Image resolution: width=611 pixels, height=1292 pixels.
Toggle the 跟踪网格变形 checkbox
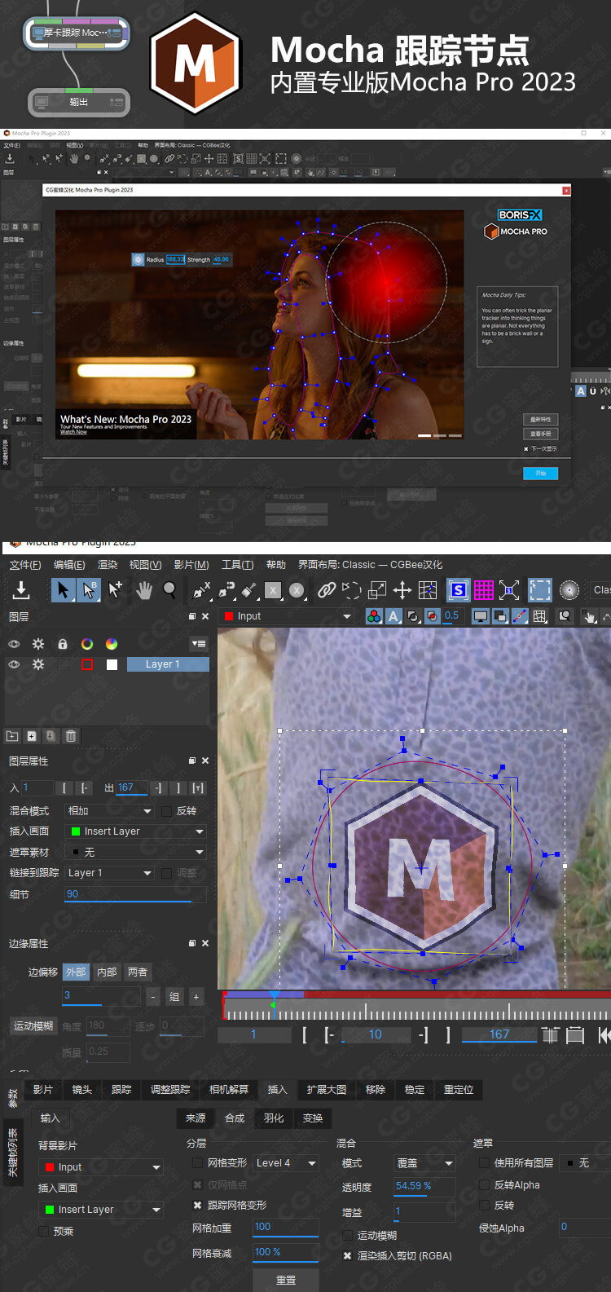pyautogui.click(x=197, y=1206)
